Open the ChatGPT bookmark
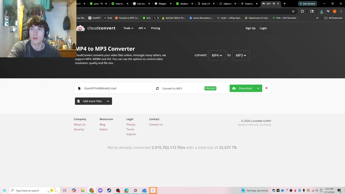345x194 pixels. coord(95,18)
